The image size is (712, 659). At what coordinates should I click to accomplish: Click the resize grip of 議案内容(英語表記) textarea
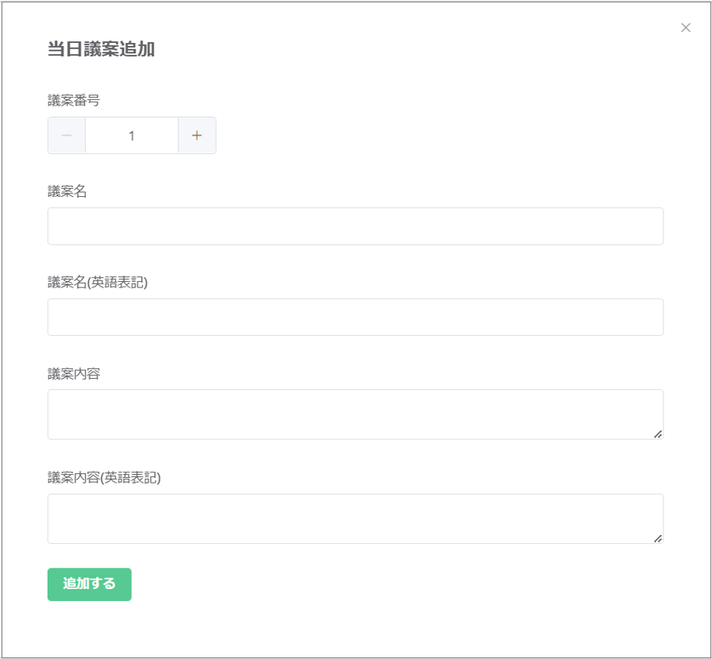click(658, 538)
